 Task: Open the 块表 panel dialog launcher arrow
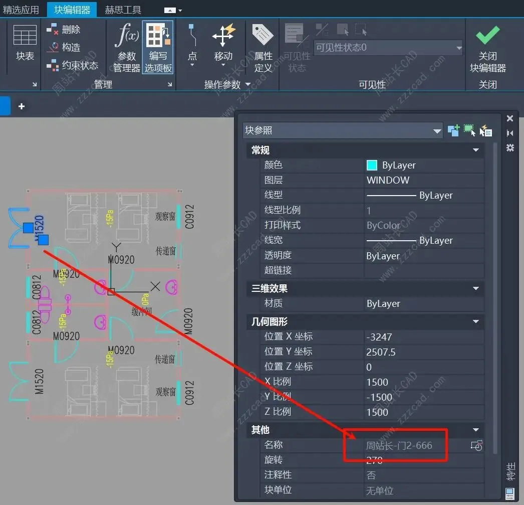point(35,85)
